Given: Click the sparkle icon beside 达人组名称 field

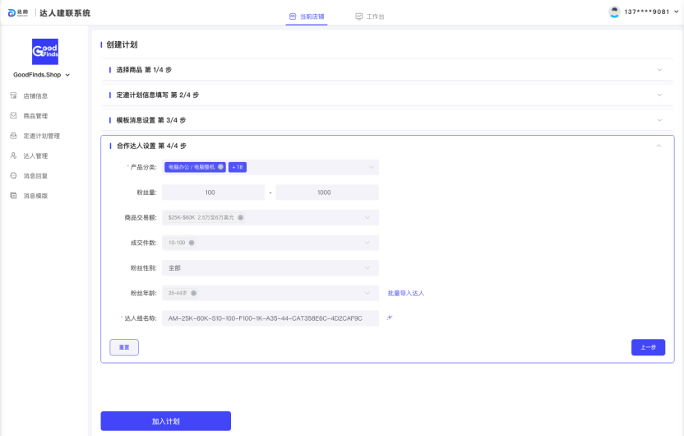Looking at the screenshot, I should [x=389, y=318].
